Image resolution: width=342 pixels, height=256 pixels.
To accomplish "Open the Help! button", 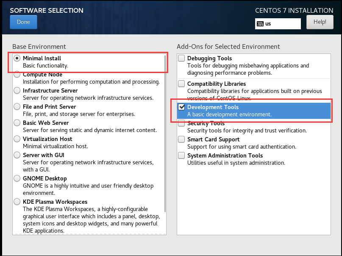I will pyautogui.click(x=320, y=22).
